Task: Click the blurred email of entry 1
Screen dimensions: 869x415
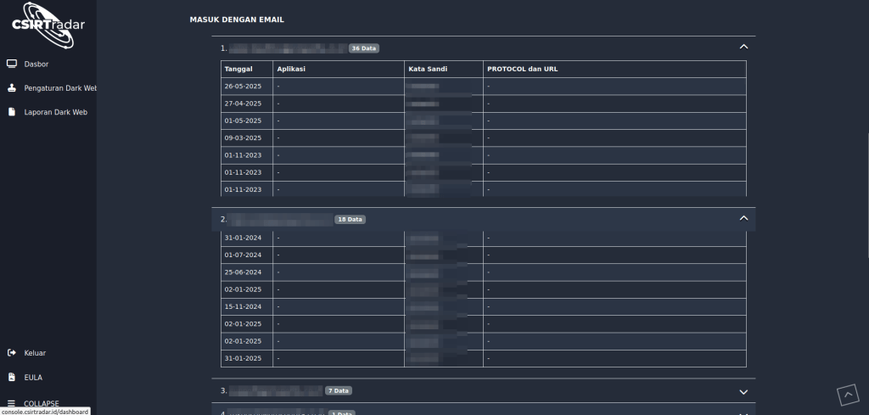Action: (x=288, y=48)
